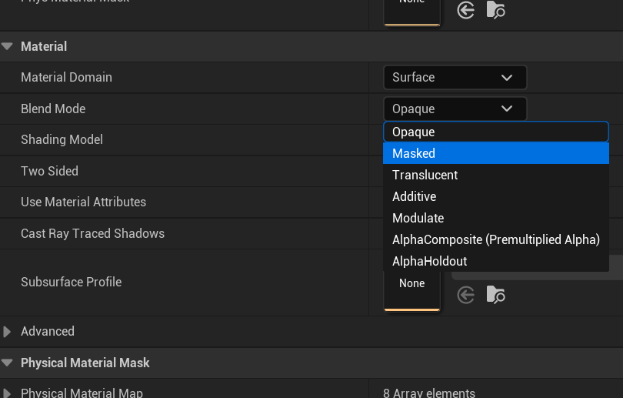Expand the Advanced section
Viewport: 623px width, 398px height.
tap(8, 332)
